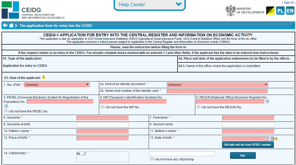Check I do not have the NIP No.
296x165 pixels.
[x=102, y=106]
